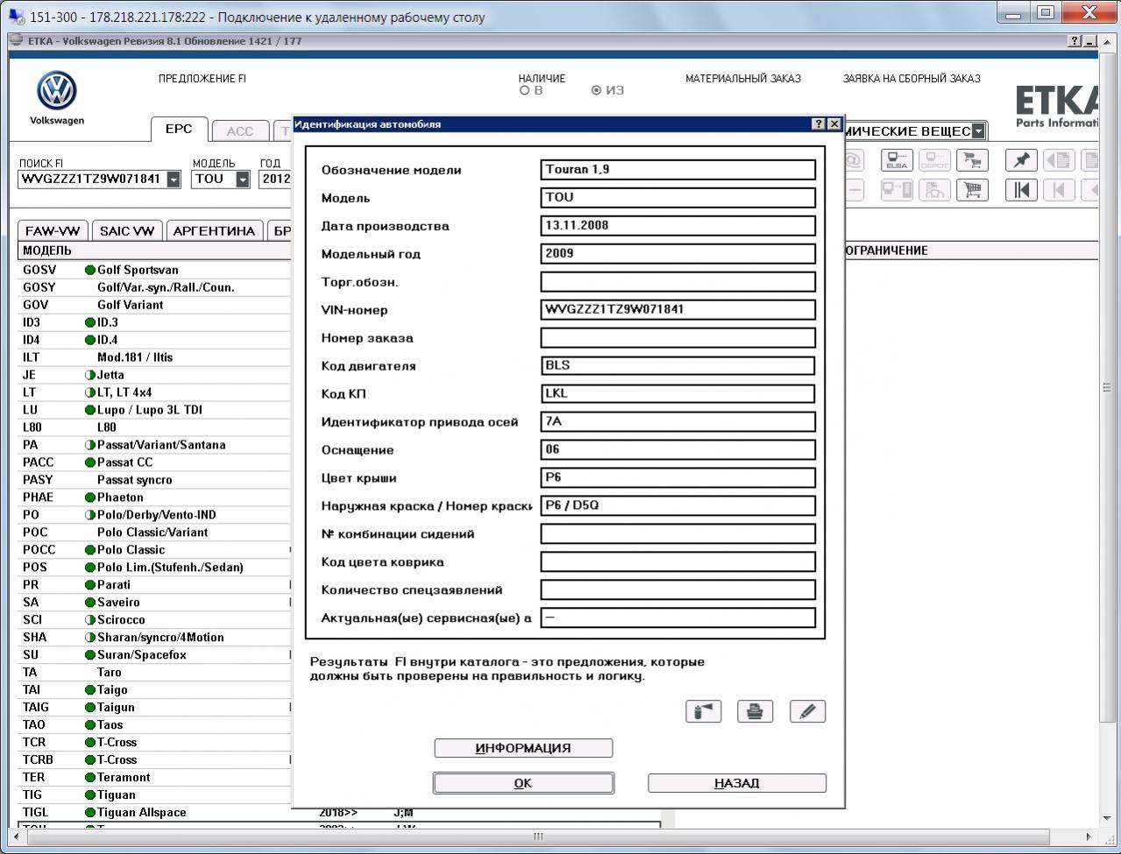The image size is (1121, 854).
Task: Select the 'Lupo / Lupo 3L TDI' row
Action: click(x=154, y=410)
